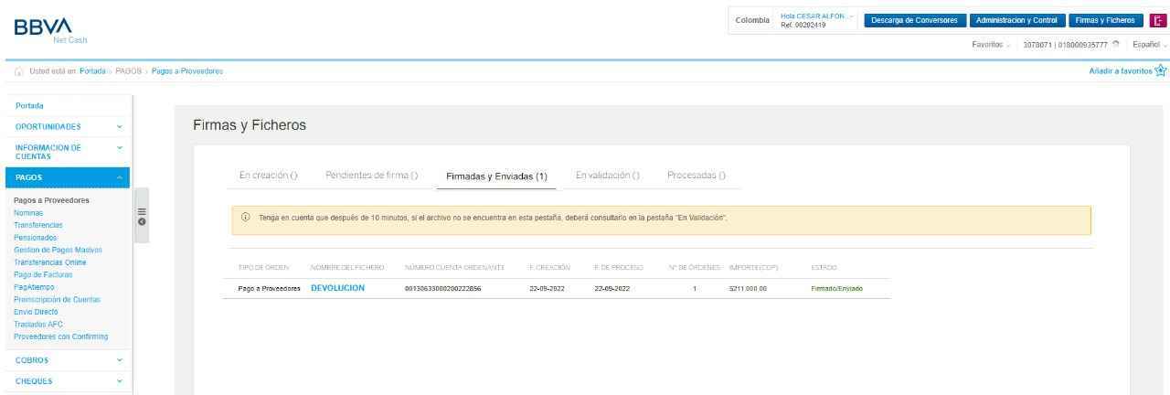Switch to the Pendientes de firma tab
1170x395 pixels.
click(371, 176)
